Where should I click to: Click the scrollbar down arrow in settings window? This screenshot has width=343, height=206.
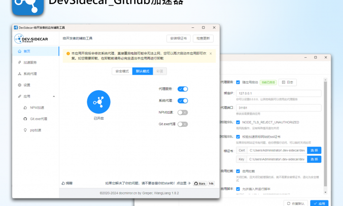point(326,192)
